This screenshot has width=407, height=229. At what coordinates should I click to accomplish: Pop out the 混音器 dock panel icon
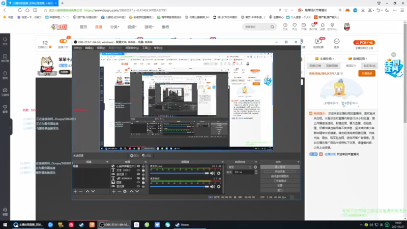pyautogui.click(x=222, y=162)
